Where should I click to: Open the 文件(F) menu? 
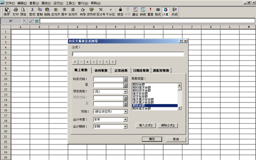[10, 3]
